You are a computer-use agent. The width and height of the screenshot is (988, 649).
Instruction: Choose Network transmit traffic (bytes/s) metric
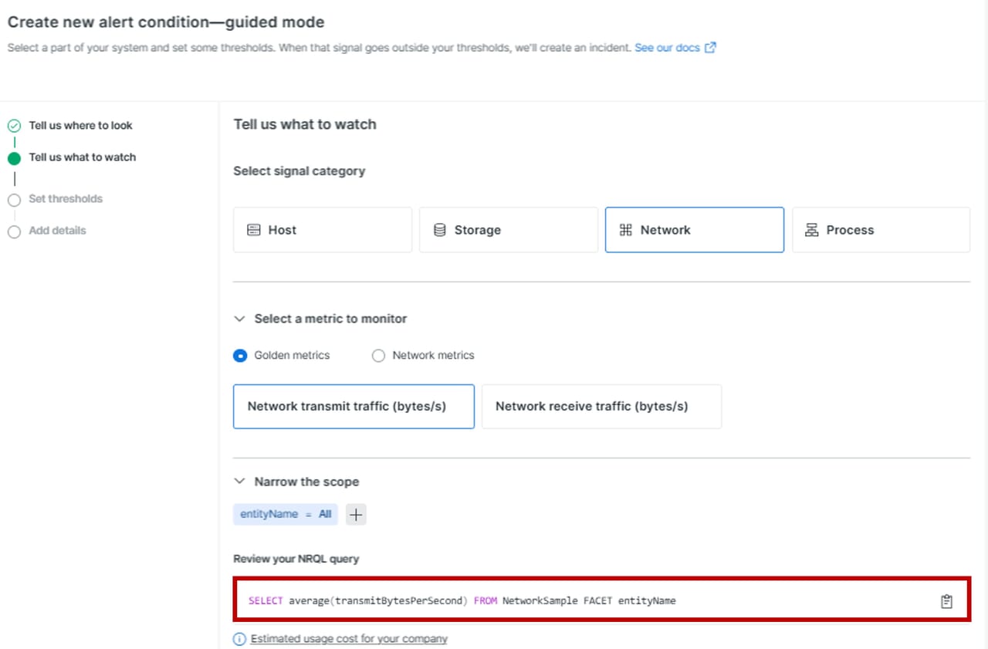point(354,407)
